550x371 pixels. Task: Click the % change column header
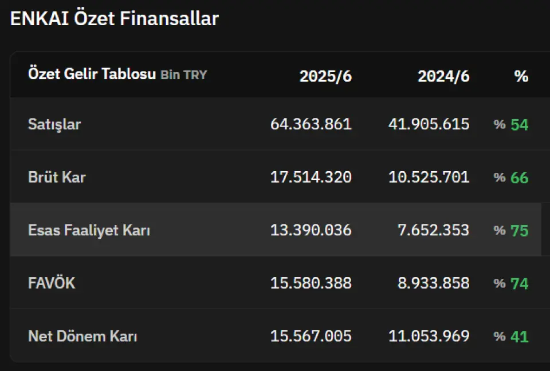point(521,76)
